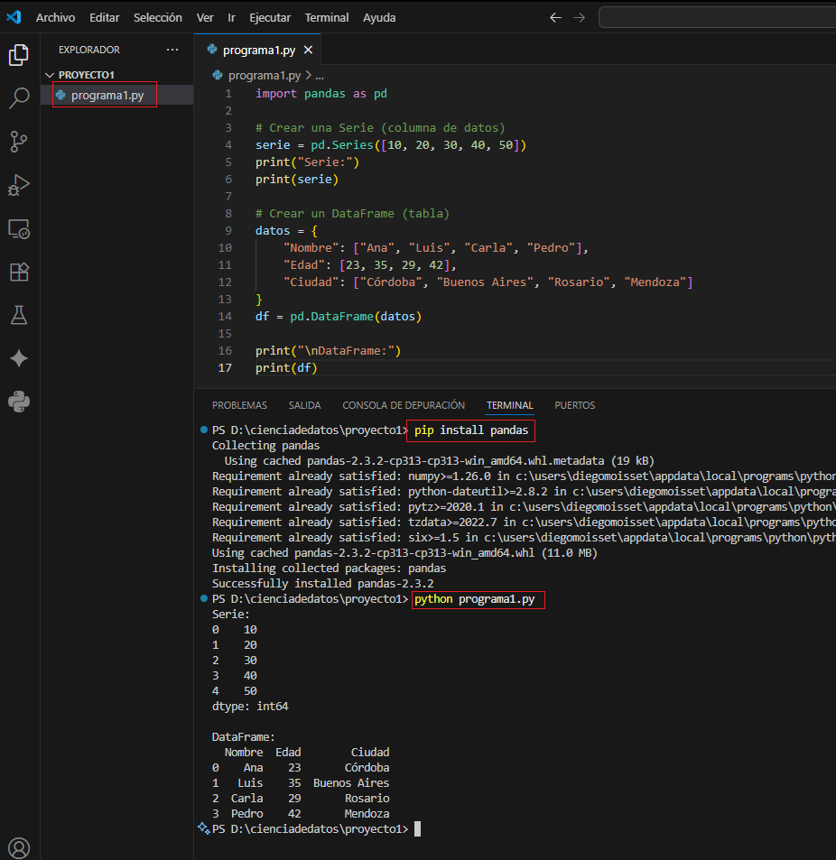Open the Search view icon
The image size is (836, 860).
[18, 98]
